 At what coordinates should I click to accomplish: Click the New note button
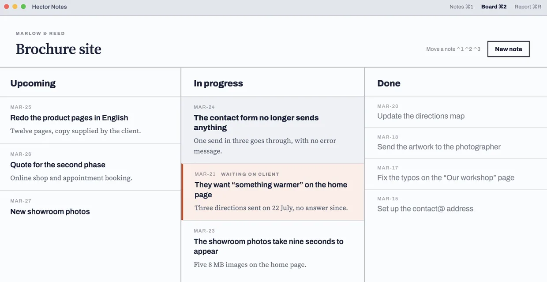508,49
